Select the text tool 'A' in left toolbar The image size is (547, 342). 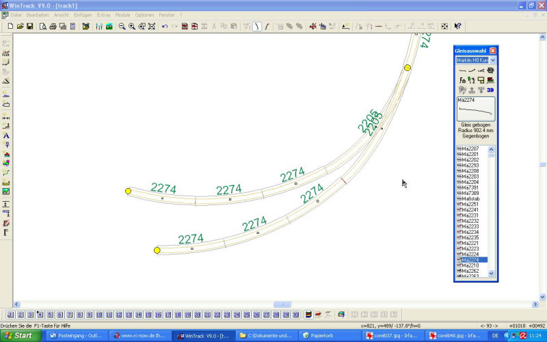[x=6, y=135]
